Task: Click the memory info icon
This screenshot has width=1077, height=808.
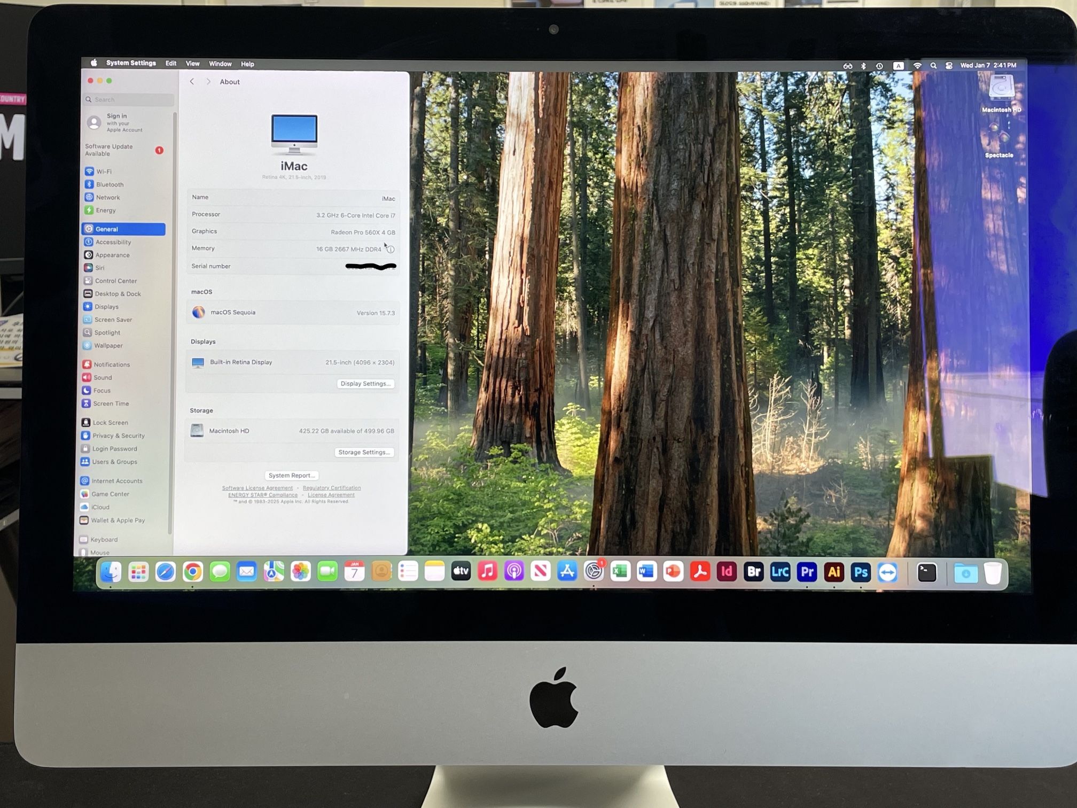Action: click(391, 250)
